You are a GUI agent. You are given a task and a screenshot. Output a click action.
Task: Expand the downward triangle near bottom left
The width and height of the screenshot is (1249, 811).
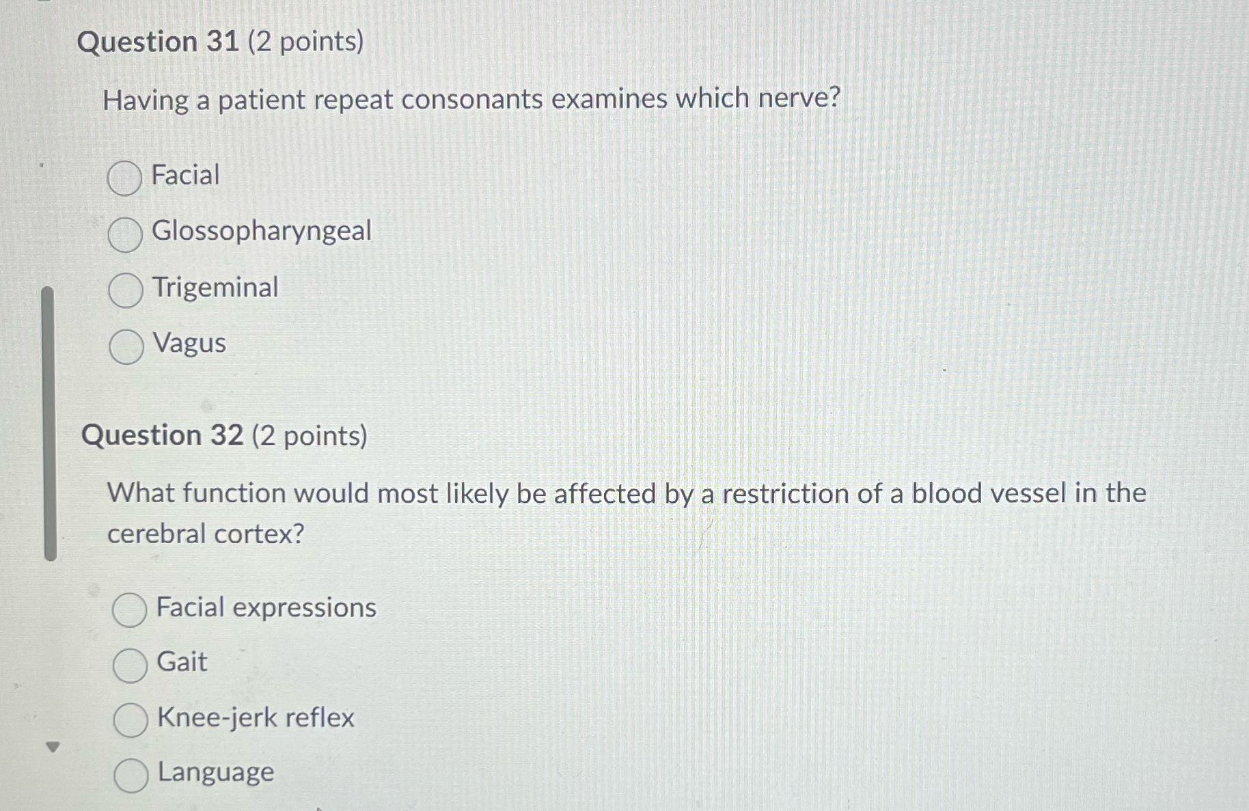click(54, 746)
